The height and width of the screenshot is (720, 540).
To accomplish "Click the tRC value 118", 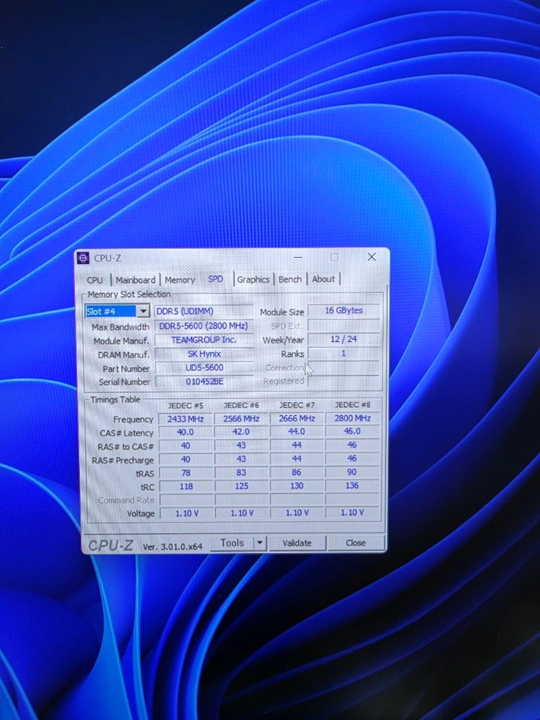I will [x=186, y=486].
